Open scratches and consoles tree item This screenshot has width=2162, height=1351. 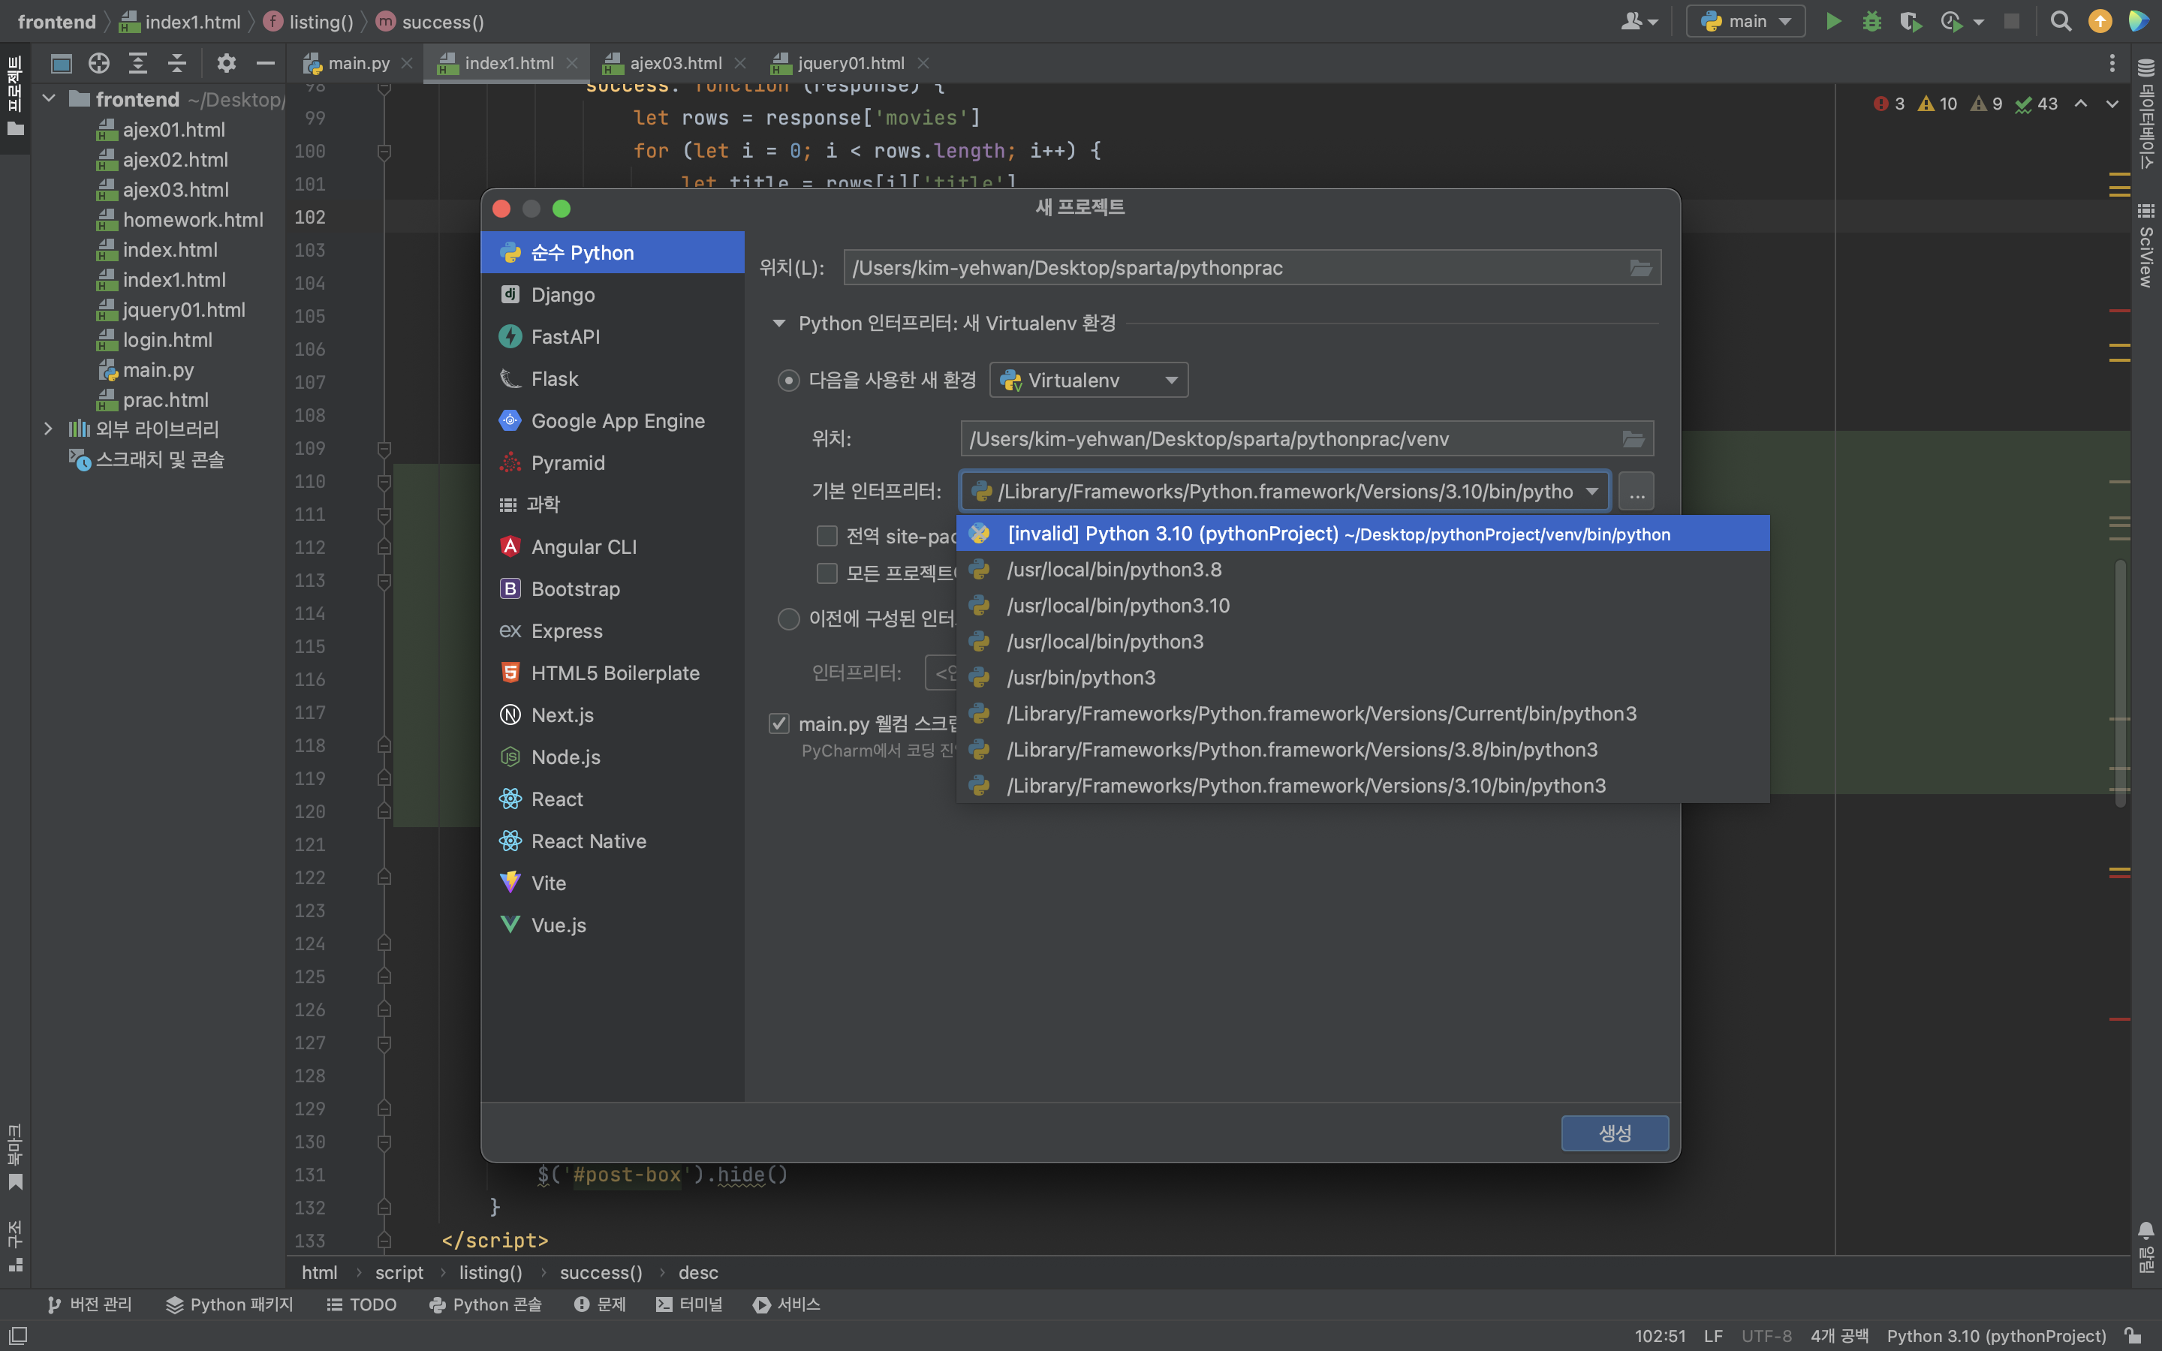(159, 459)
